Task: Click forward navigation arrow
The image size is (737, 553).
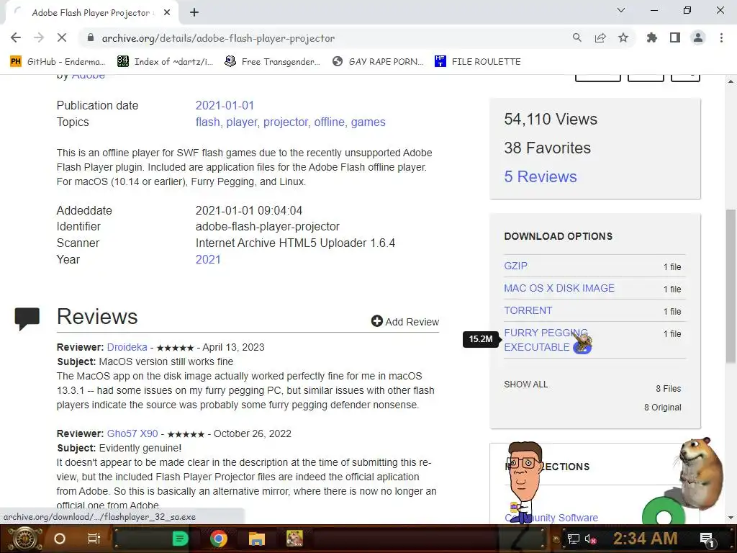Action: [x=39, y=37]
